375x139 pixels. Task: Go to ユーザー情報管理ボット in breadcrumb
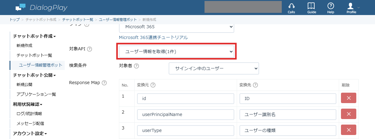118,19
